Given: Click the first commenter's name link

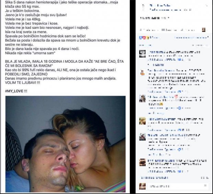Looking at the screenshot, I should click(x=160, y=52).
